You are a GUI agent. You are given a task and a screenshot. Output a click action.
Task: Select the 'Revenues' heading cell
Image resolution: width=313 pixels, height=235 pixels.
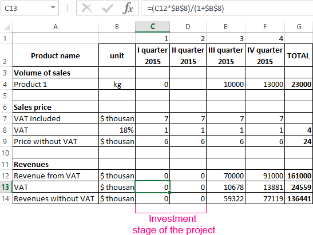pyautogui.click(x=56, y=164)
